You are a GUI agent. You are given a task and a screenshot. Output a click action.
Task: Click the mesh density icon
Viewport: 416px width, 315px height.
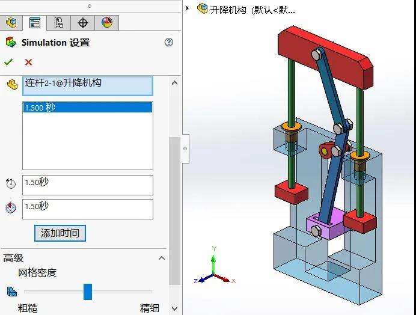click(12, 292)
